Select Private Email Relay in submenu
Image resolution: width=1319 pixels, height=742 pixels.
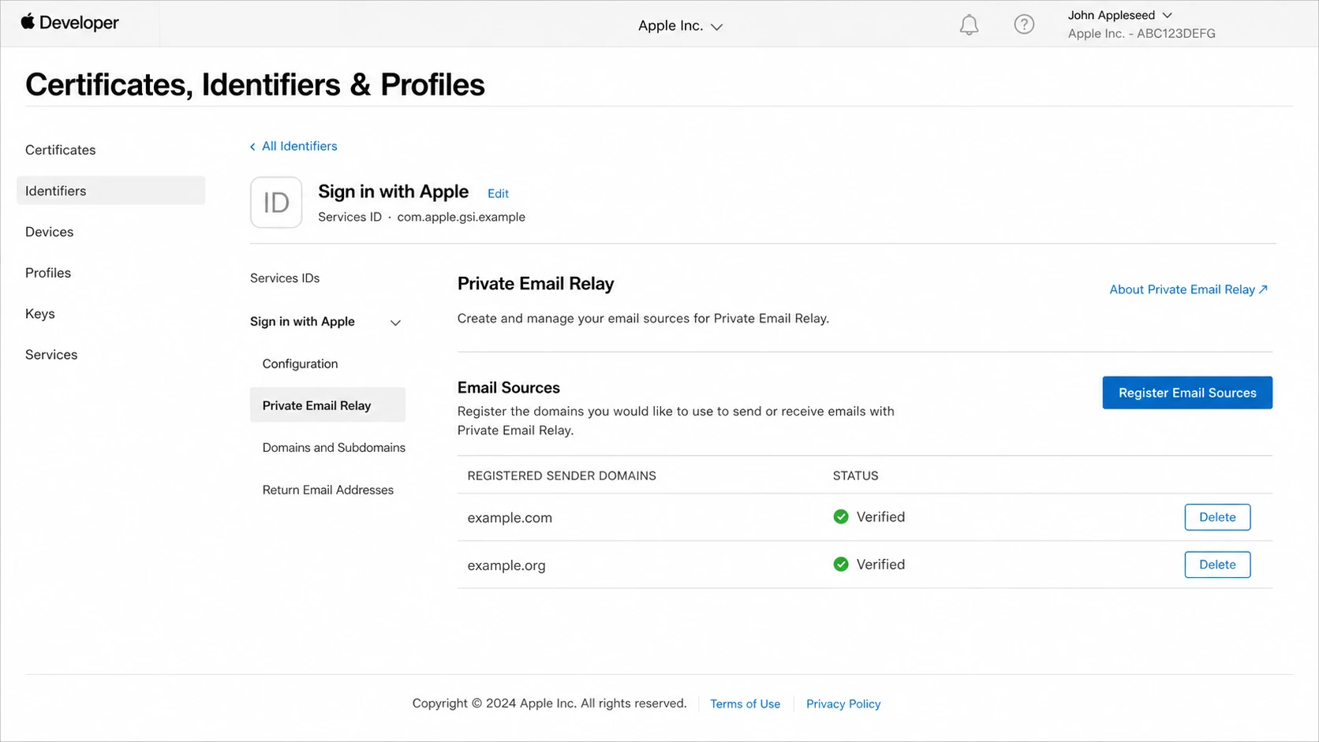tap(327, 405)
